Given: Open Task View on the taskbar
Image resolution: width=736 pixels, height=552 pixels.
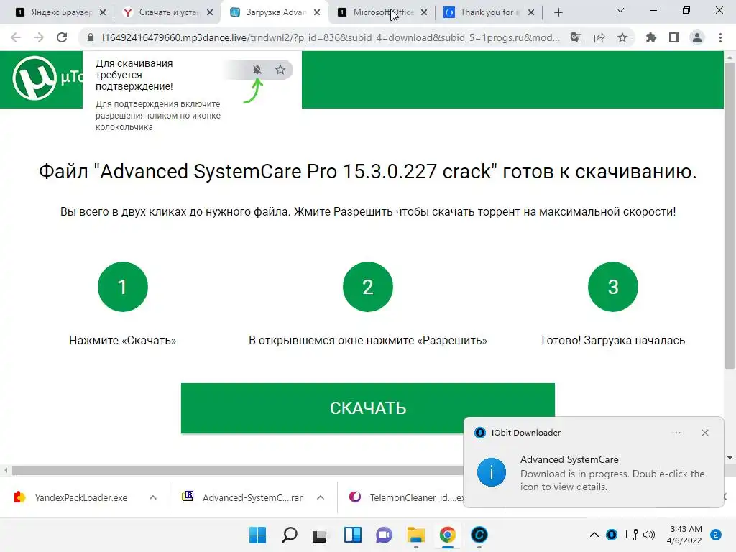Looking at the screenshot, I should pos(320,535).
